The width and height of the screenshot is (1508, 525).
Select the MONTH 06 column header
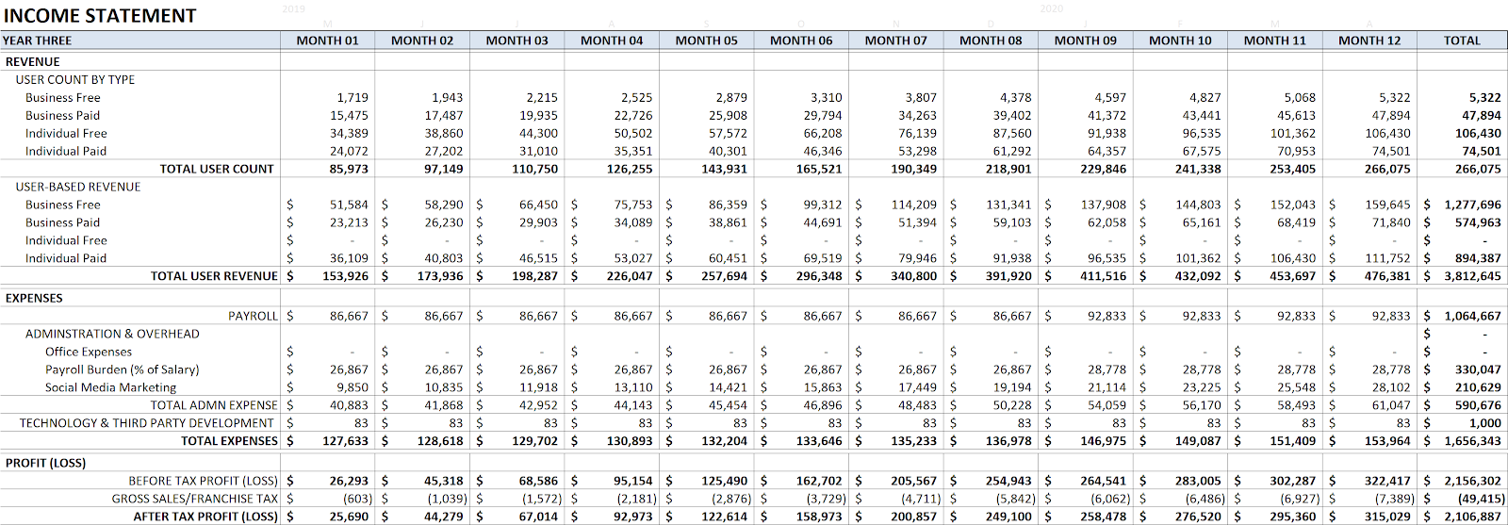click(801, 41)
